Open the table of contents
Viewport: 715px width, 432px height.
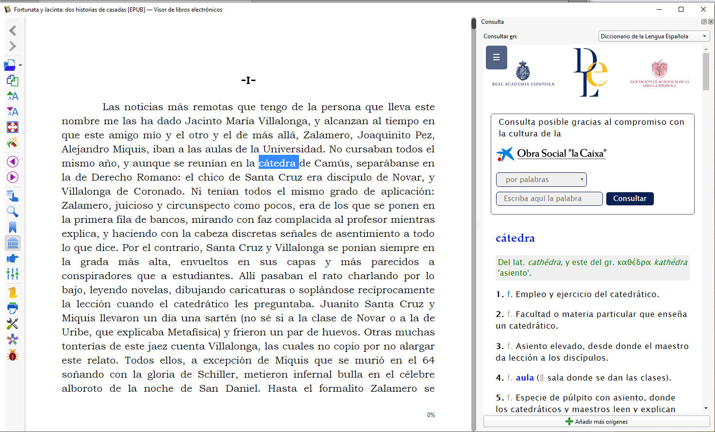(x=13, y=196)
